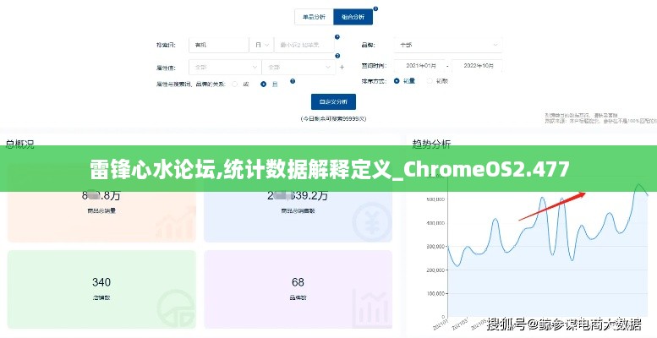The height and width of the screenshot is (338, 657).
Task: Run the 自定义分析 button
Action: coord(333,101)
